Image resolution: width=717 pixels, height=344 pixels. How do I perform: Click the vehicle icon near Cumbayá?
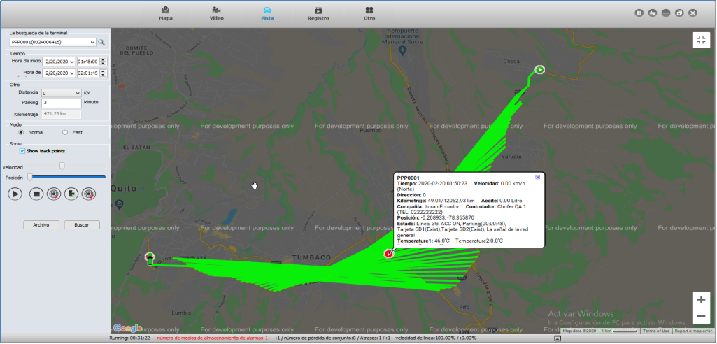[x=150, y=259]
